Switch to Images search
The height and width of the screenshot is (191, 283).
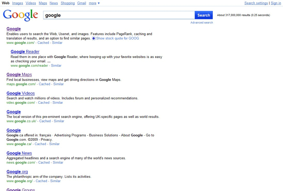[18, 3]
